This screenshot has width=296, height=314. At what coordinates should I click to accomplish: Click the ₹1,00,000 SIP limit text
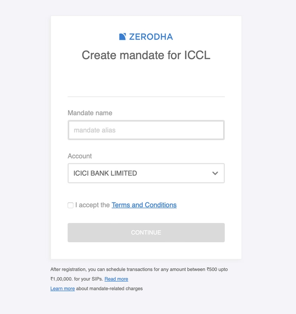tap(61, 279)
